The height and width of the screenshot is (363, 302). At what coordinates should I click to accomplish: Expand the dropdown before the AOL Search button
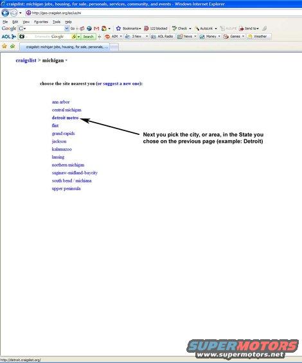pos(79,37)
